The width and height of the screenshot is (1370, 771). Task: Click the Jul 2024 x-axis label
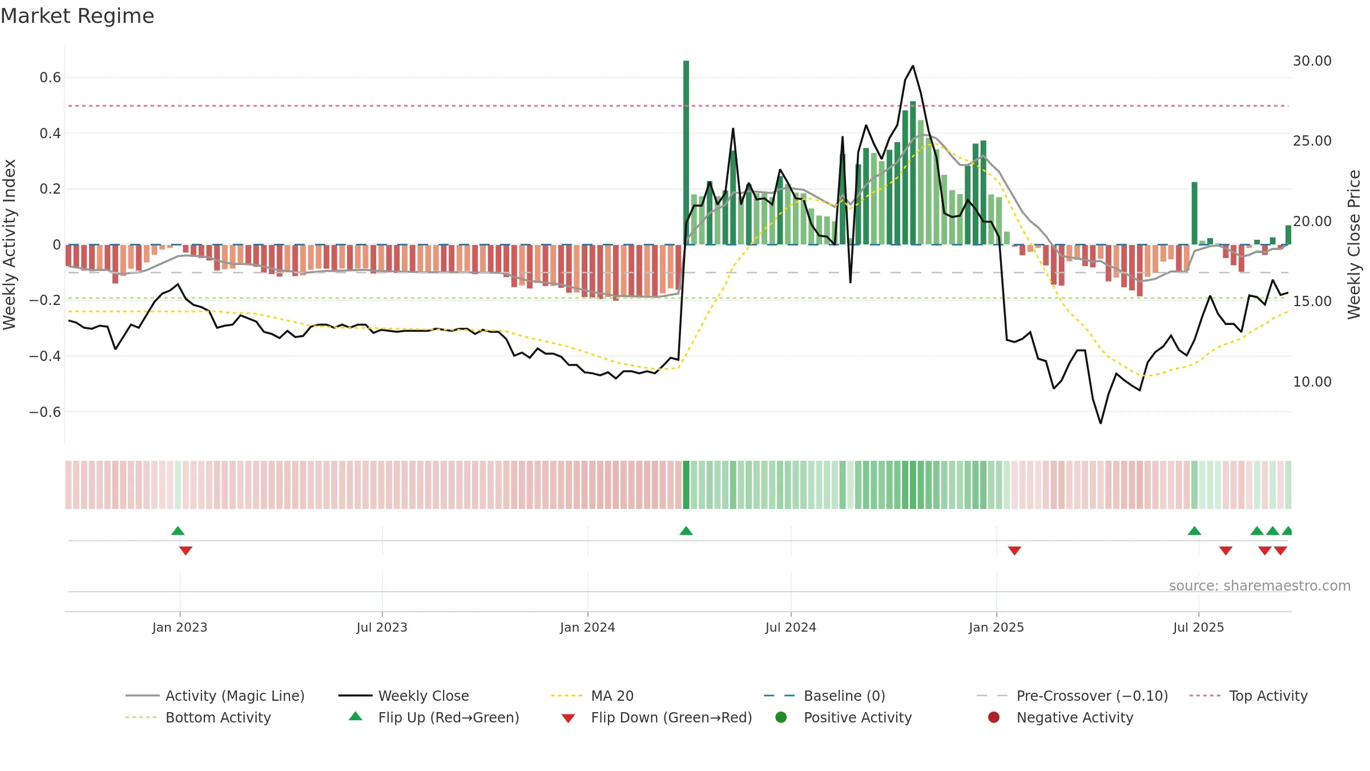click(791, 628)
